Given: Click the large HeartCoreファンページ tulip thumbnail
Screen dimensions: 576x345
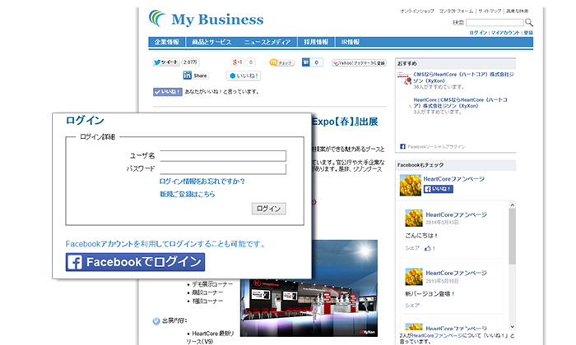Looking at the screenshot, I should 411,185.
